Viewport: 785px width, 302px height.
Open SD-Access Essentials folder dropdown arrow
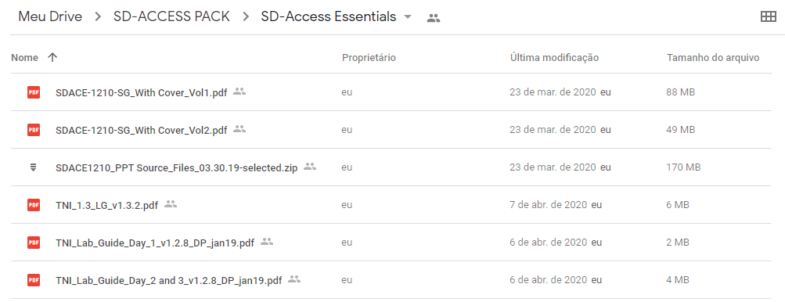408,17
